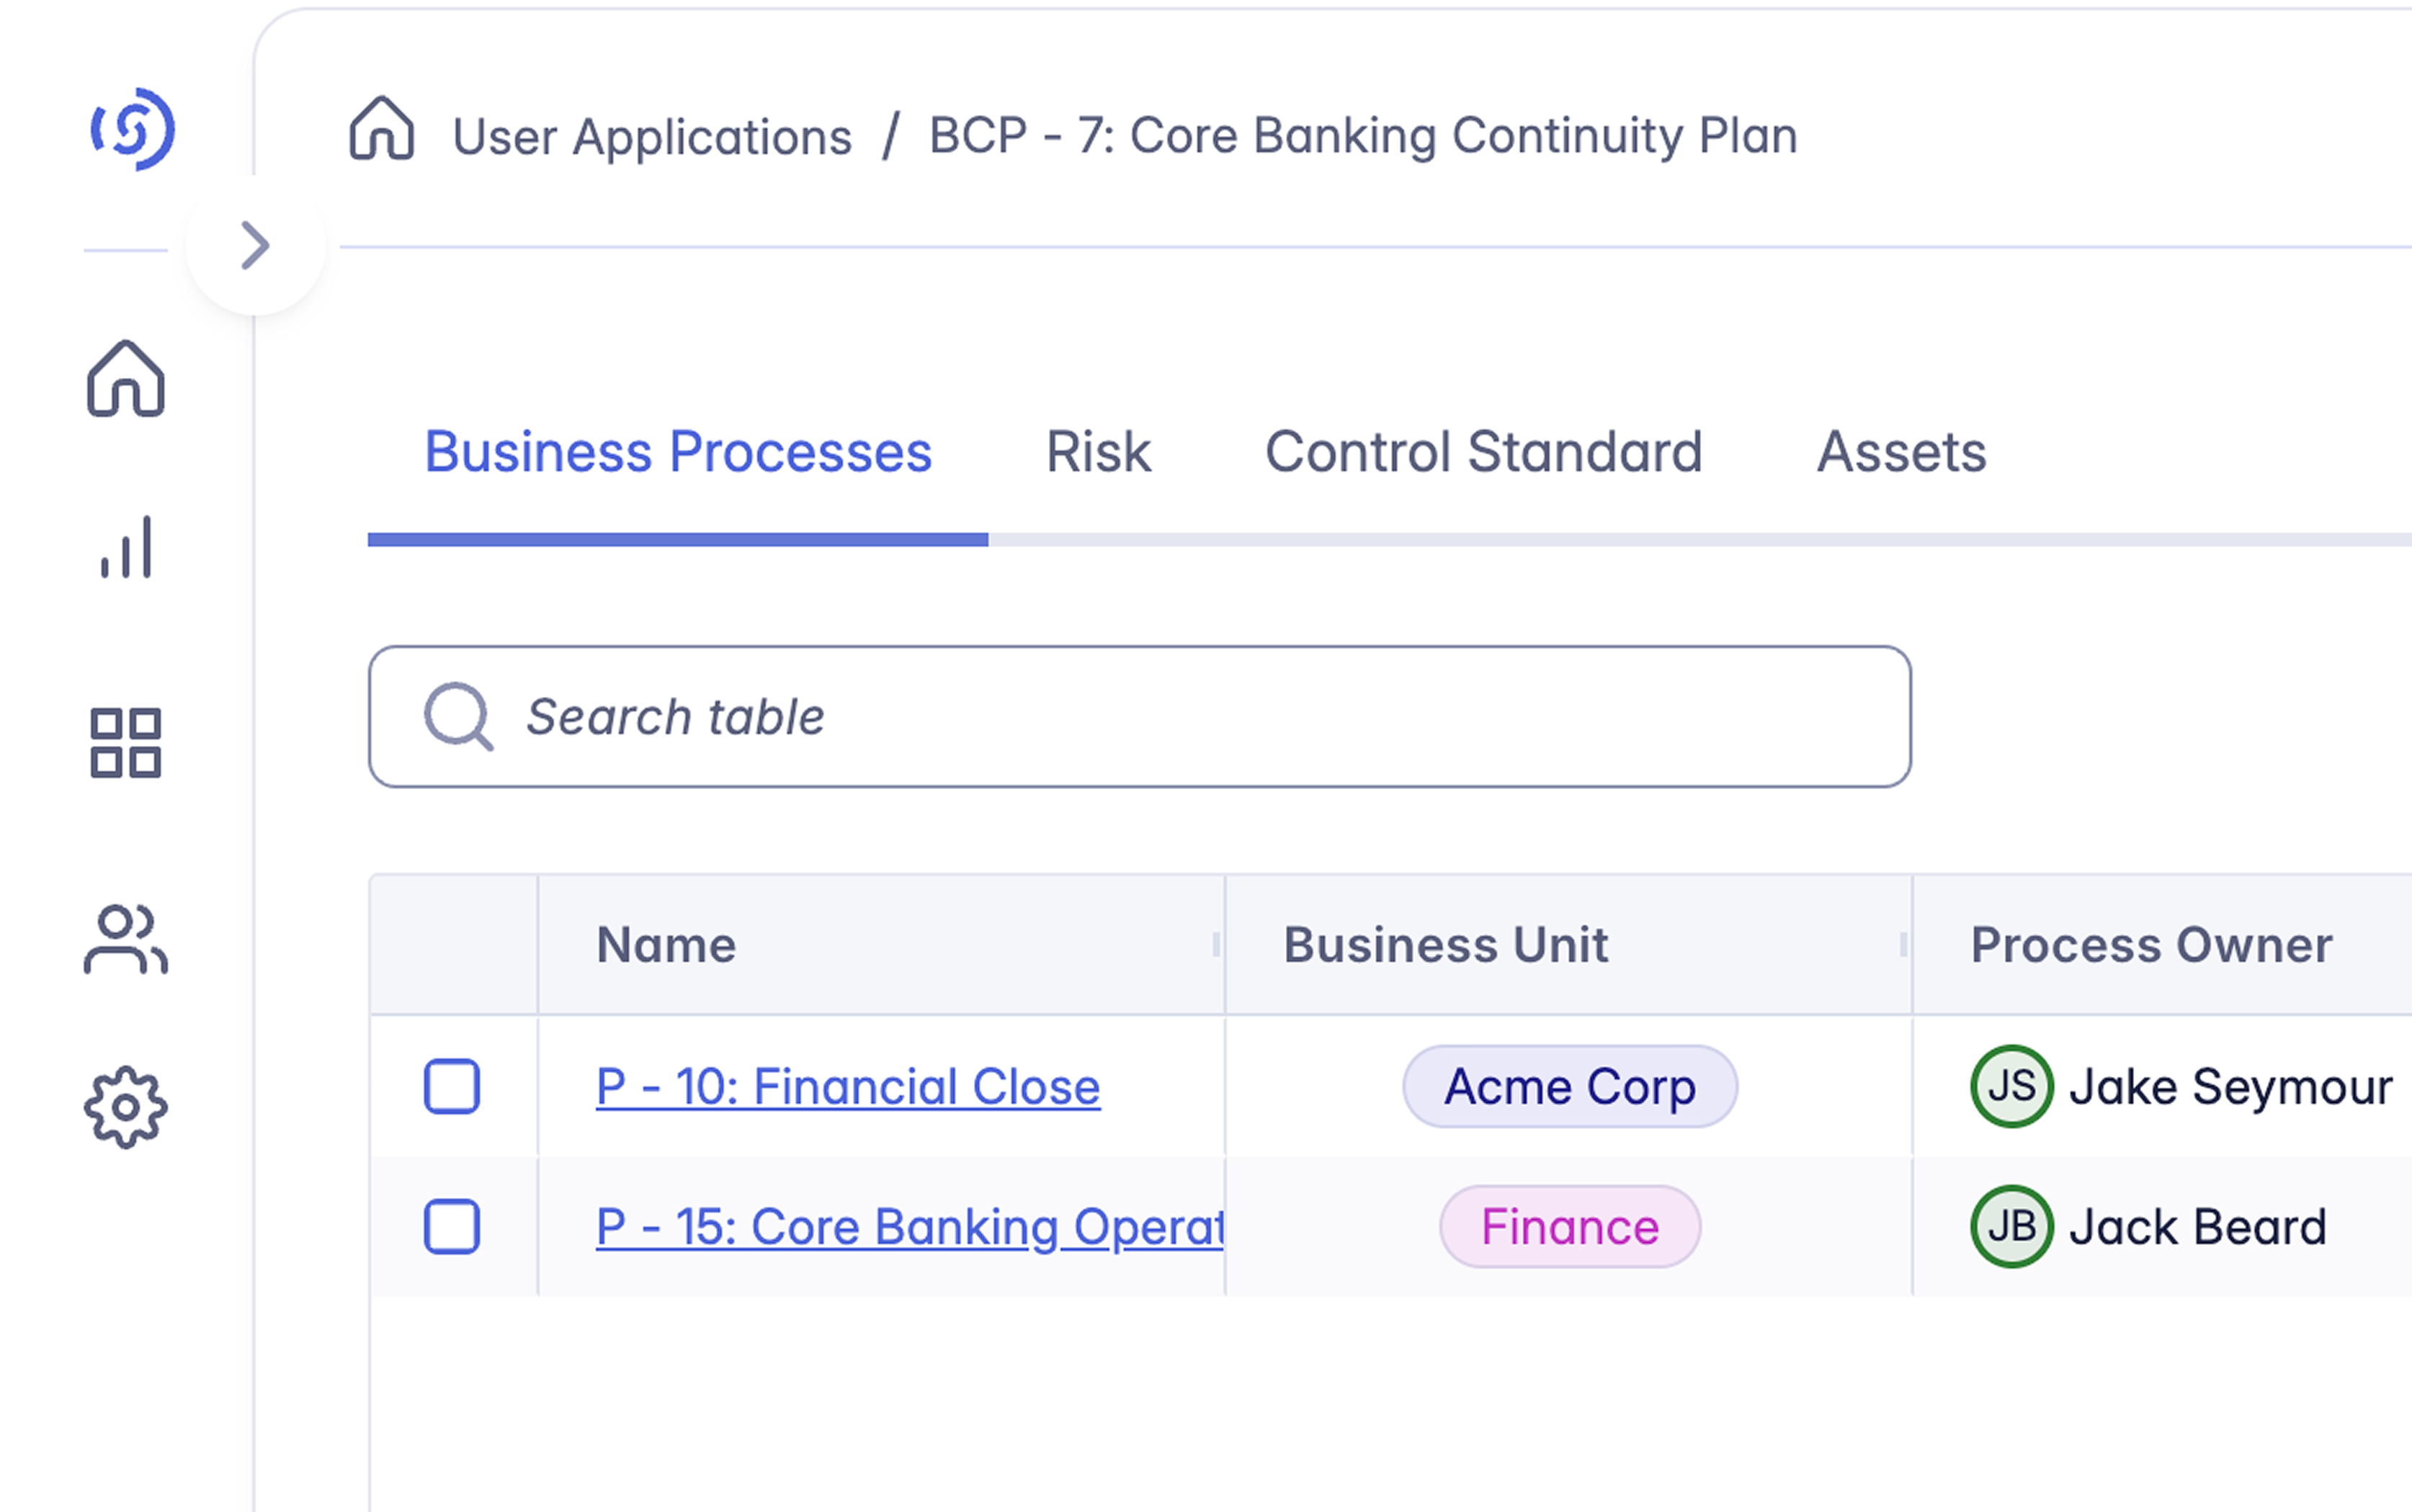Open the Assets tab
The width and height of the screenshot is (2412, 1512).
point(1900,452)
